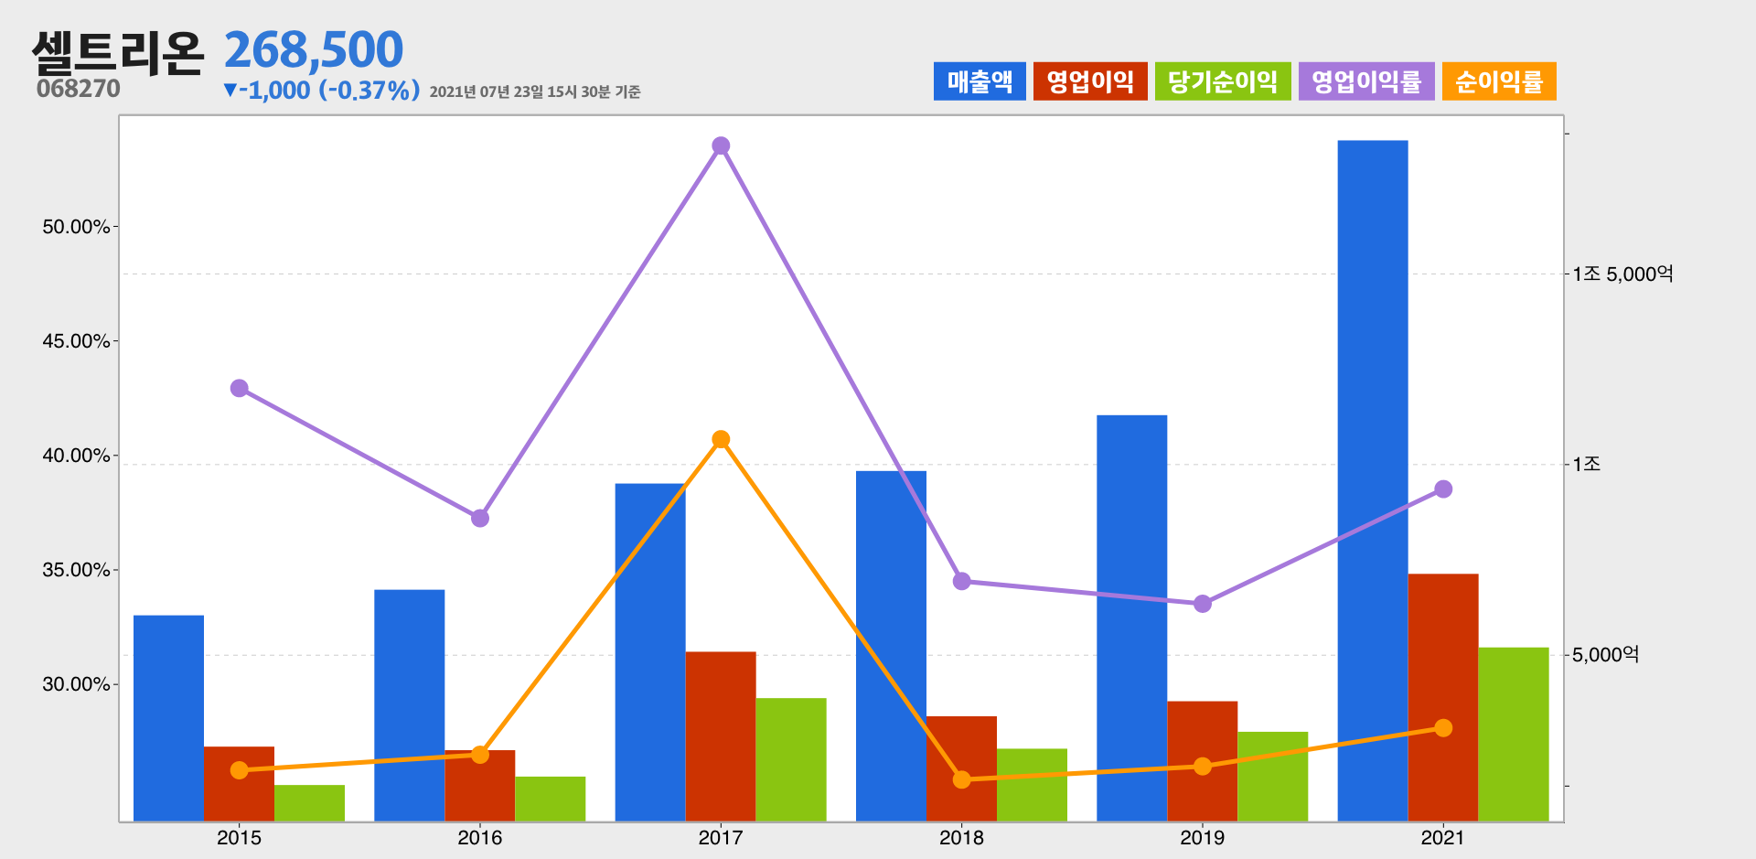Select the 2018 blue revenue bar
1756x859 pixels.
point(892,646)
